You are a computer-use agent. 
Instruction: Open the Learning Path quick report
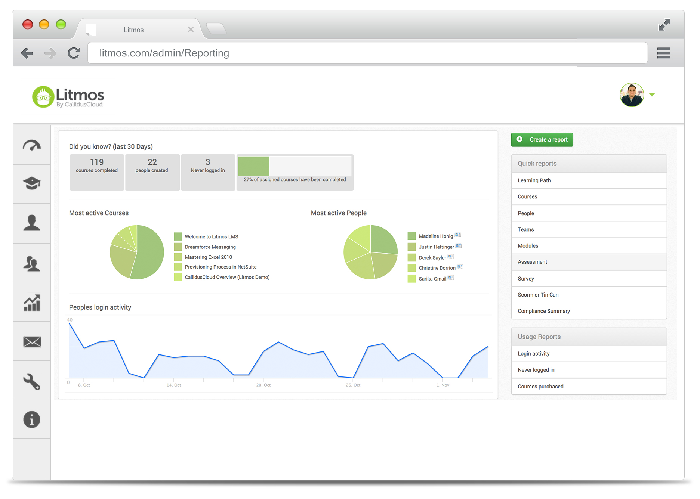pos(589,180)
